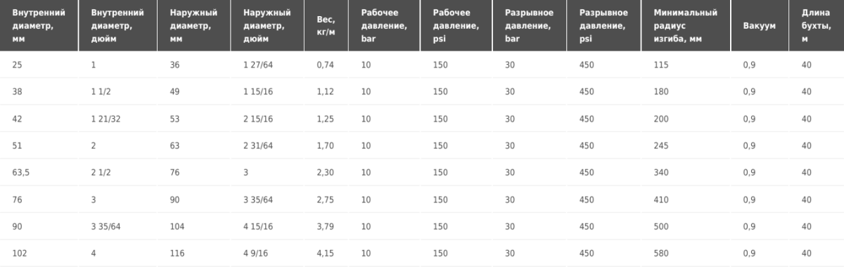This screenshot has height=267, width=844.
Task: Select the weight value 4,15
Action: [326, 252]
